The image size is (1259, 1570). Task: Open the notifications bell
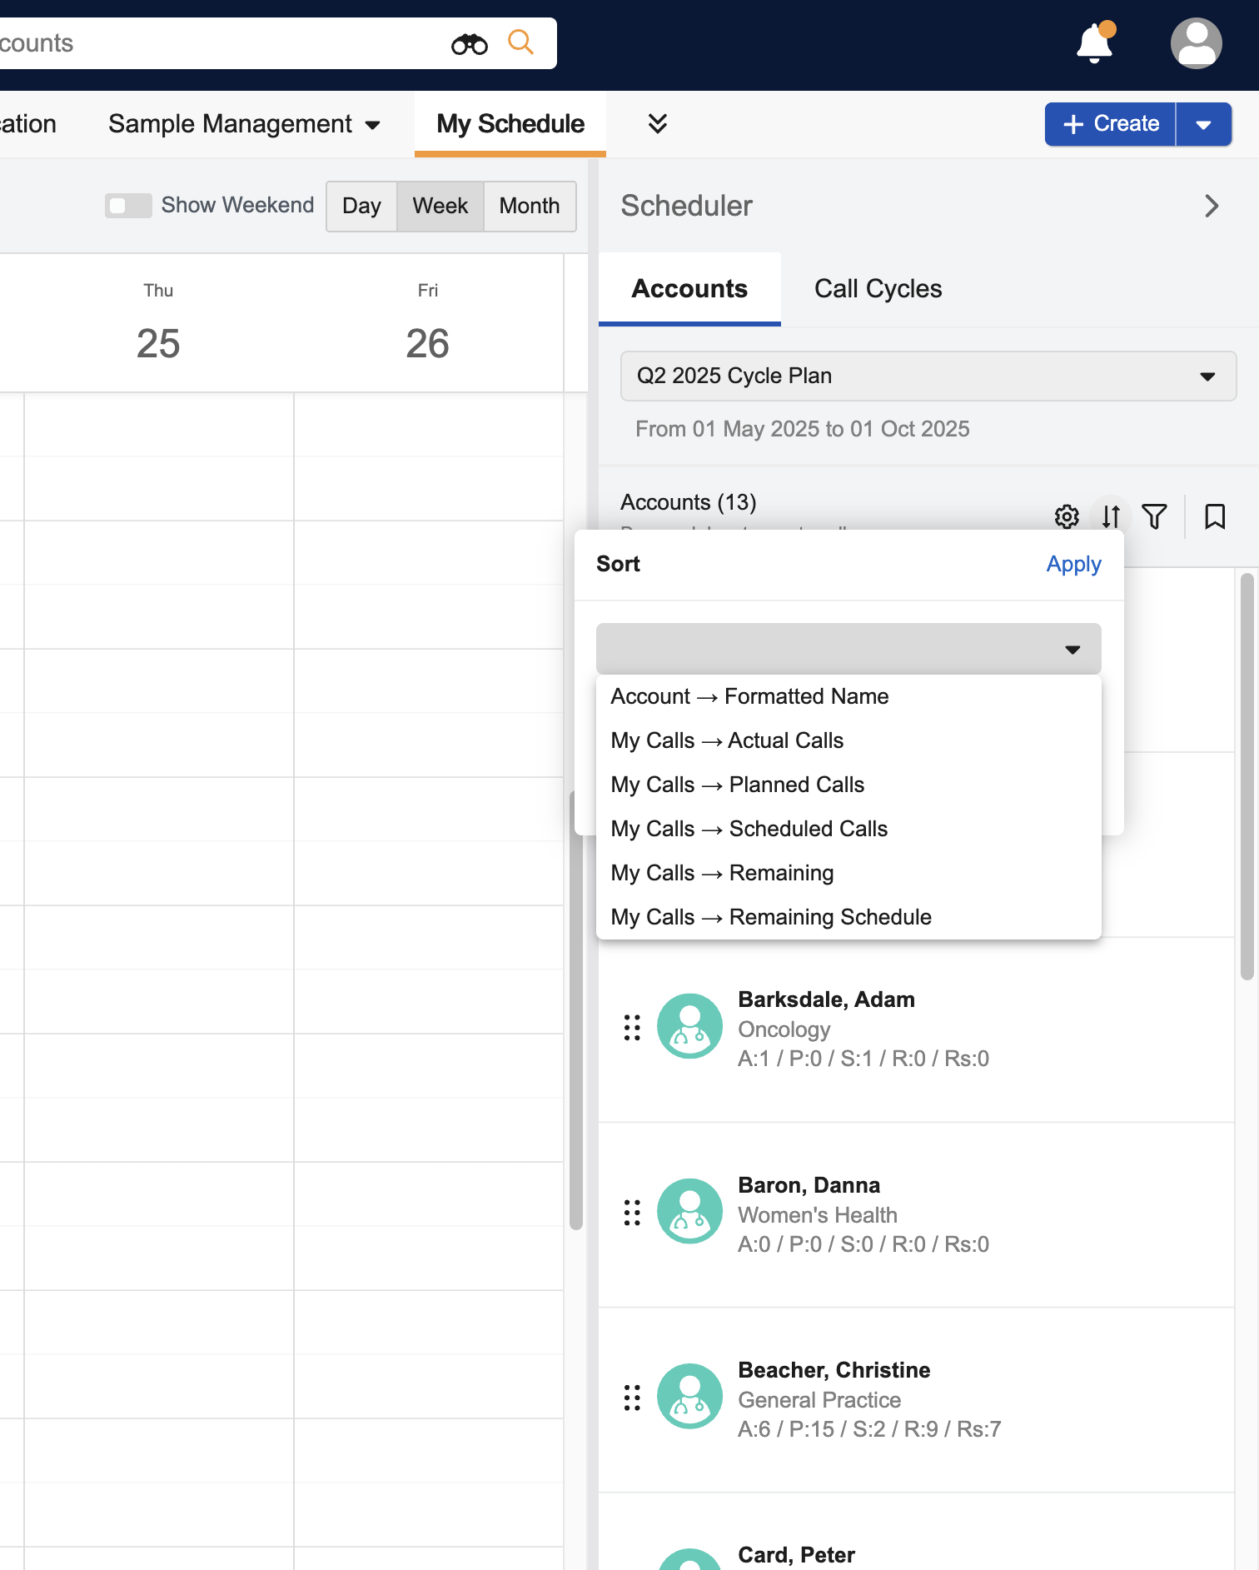click(1094, 43)
